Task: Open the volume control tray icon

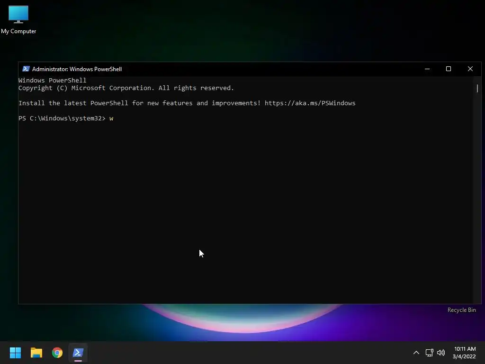Action: (x=441, y=353)
